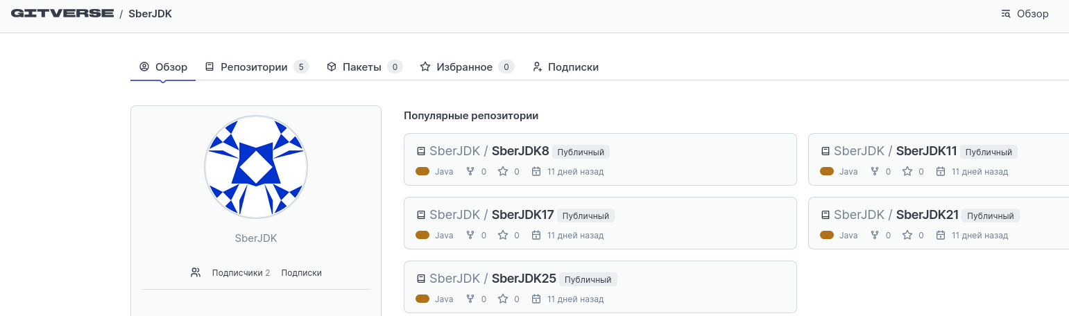Click the fork icon in SberJDK8 card
1069x316 pixels.
coord(470,171)
